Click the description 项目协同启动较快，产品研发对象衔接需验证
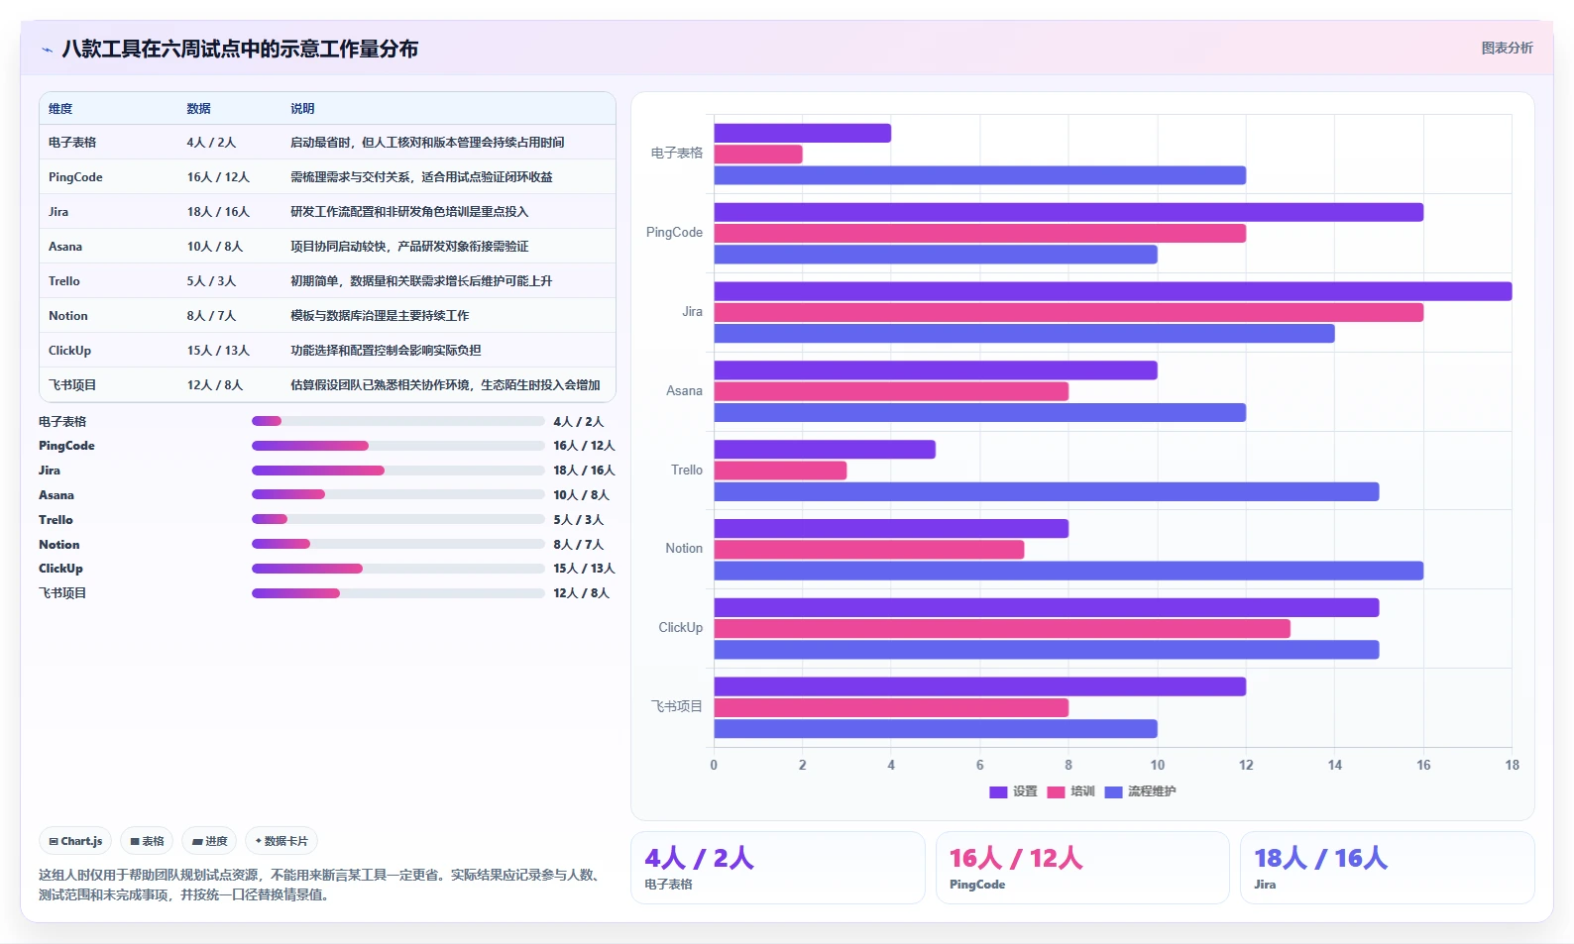1574x944 pixels. [409, 247]
